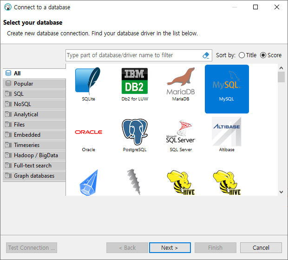
Task: Clear the filter with the eraser icon
Action: pos(206,55)
